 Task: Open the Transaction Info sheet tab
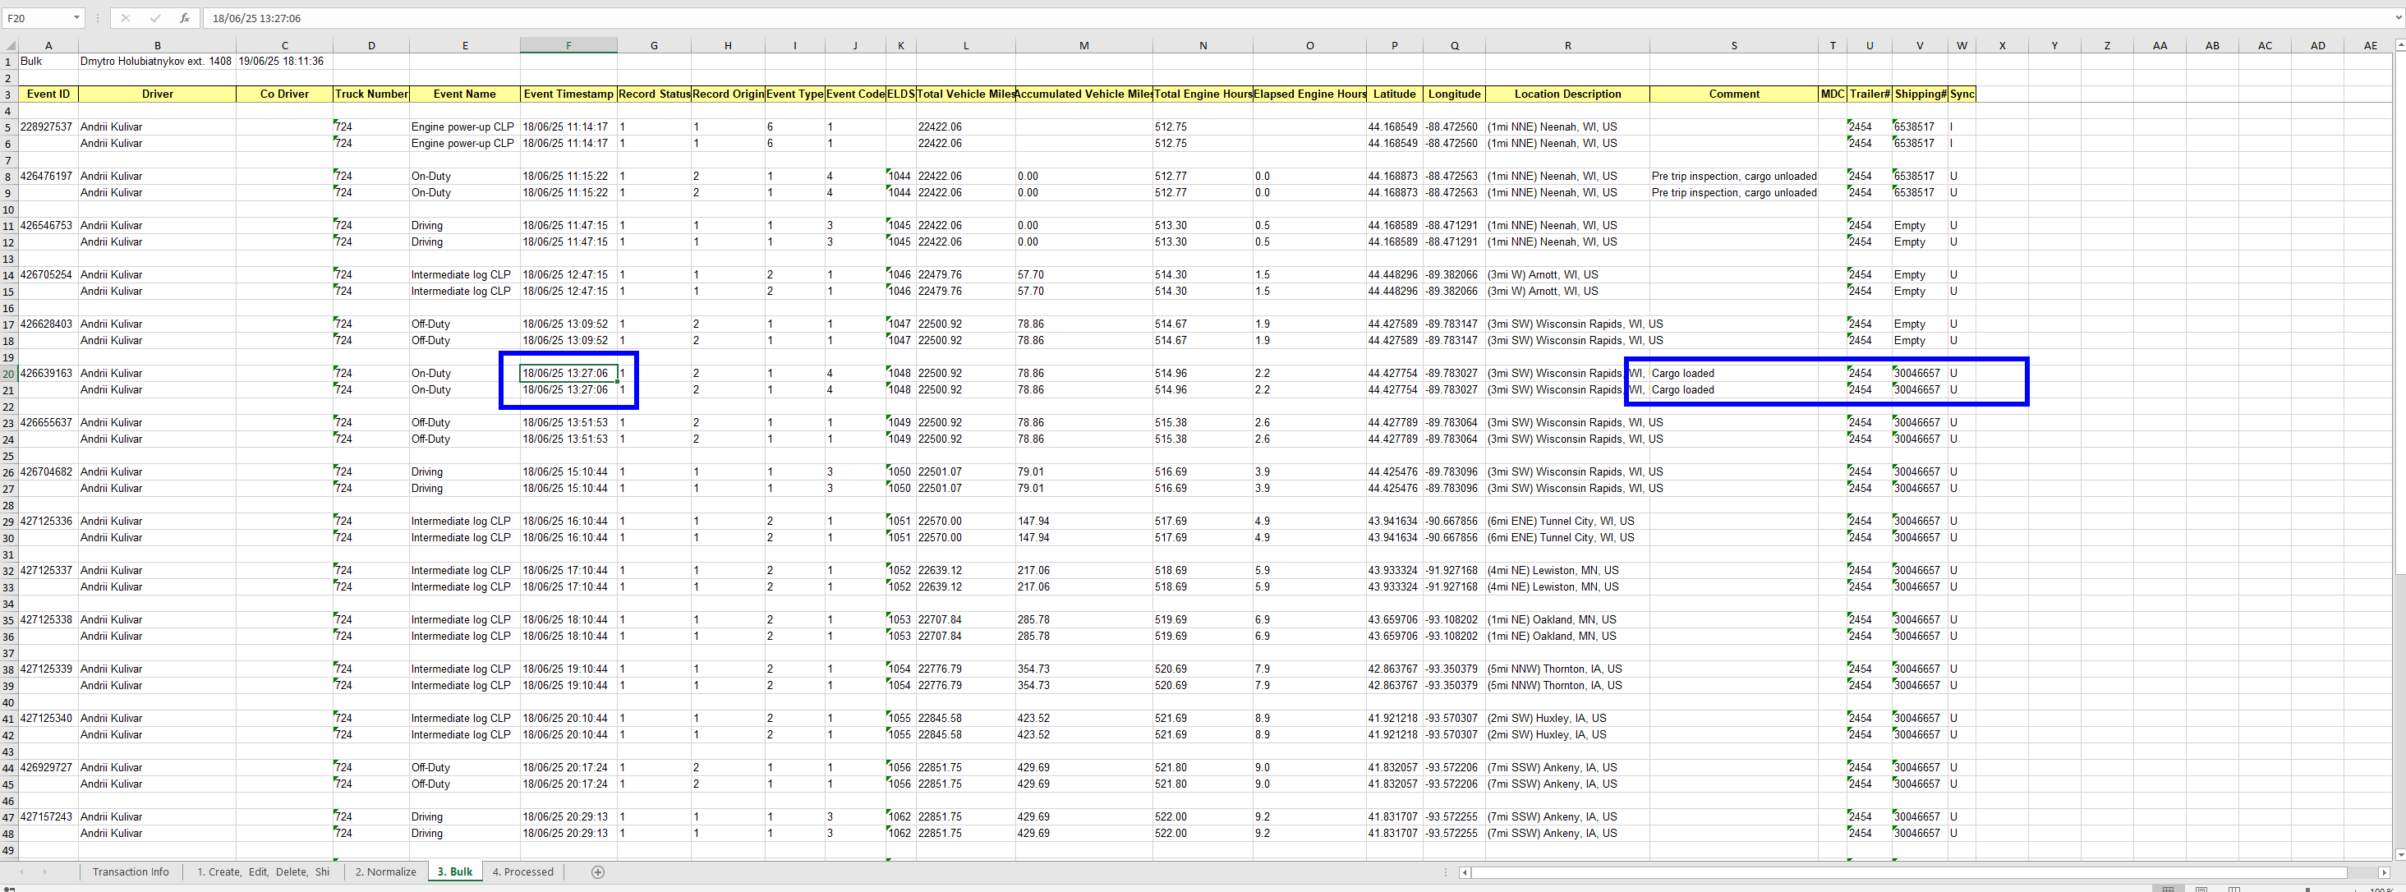click(131, 871)
